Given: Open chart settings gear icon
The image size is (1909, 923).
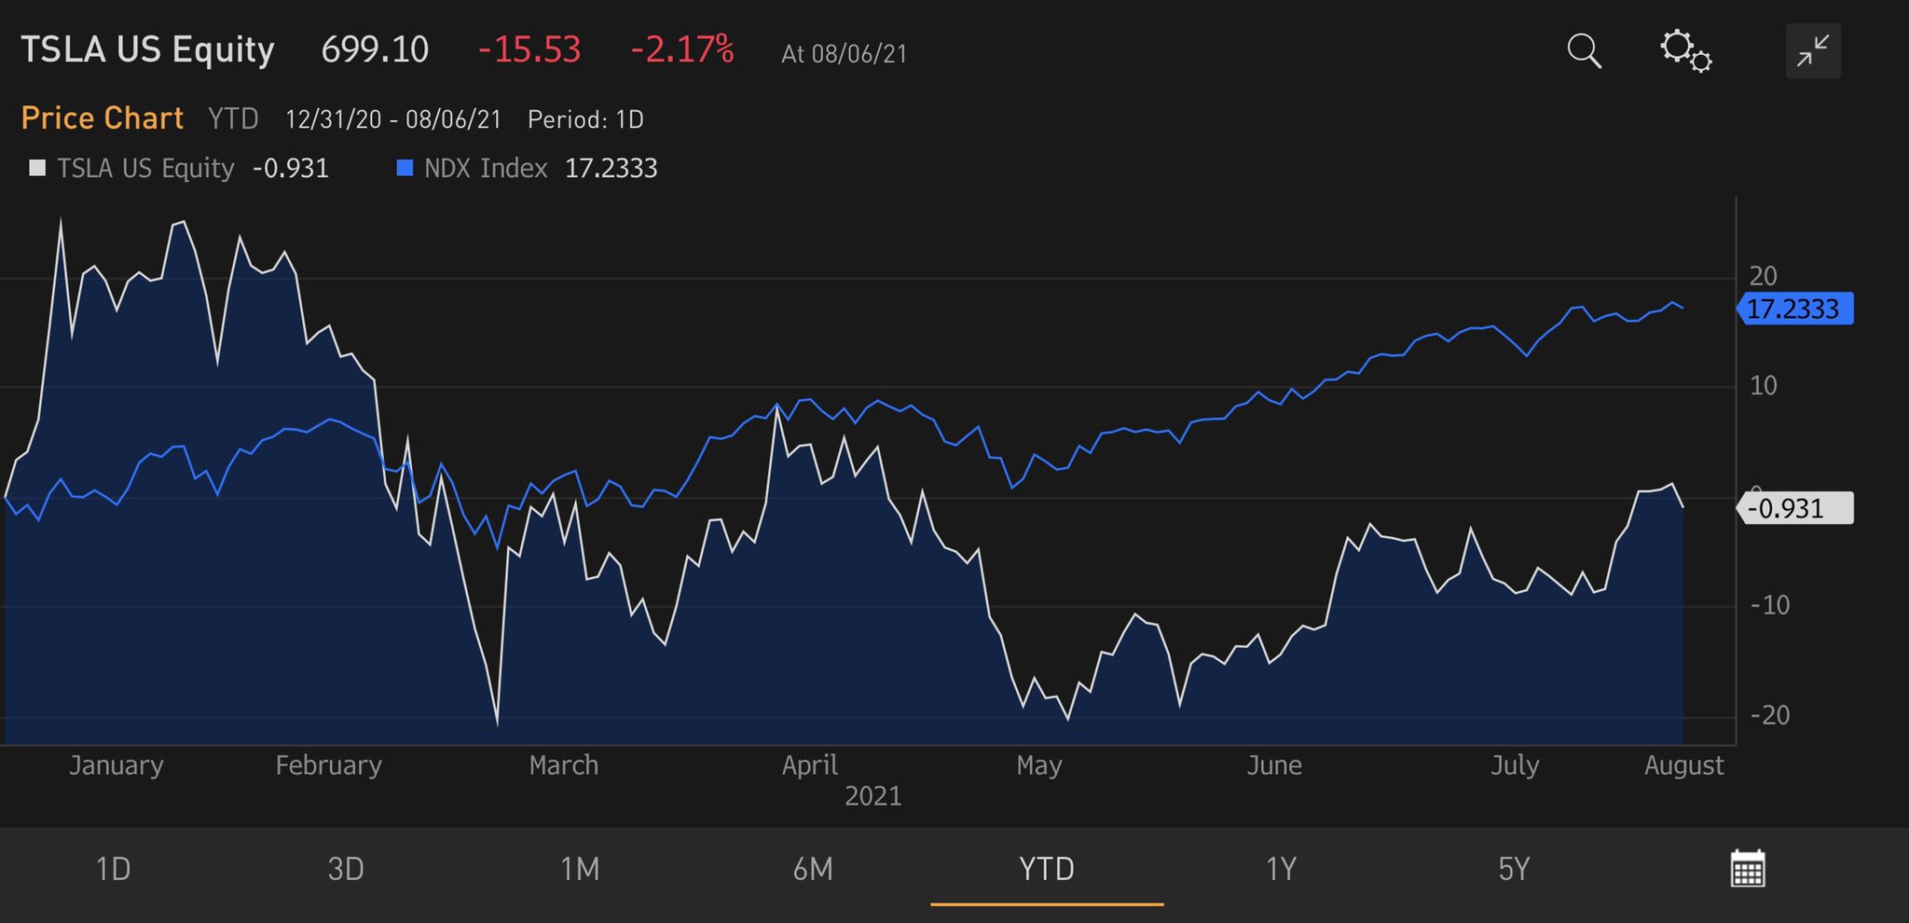Looking at the screenshot, I should coord(1685,51).
